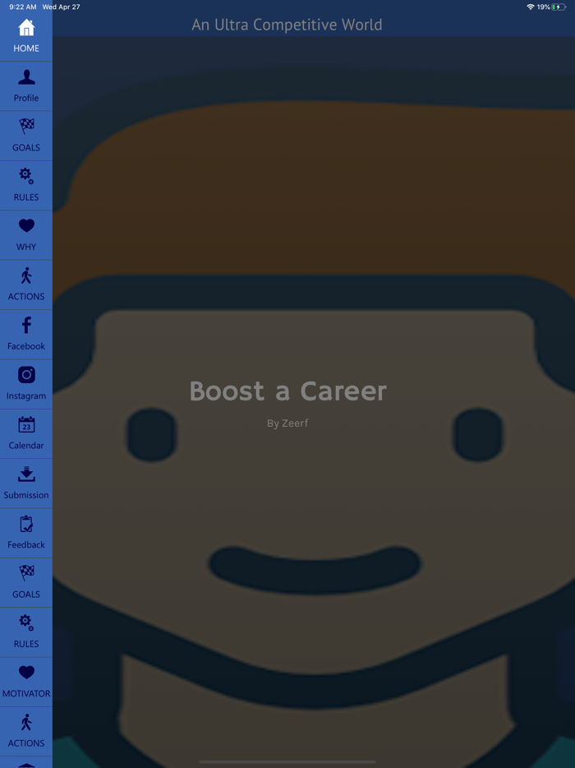The width and height of the screenshot is (575, 768).
Task: Tap the Profile person icon
Action: [x=26, y=77]
